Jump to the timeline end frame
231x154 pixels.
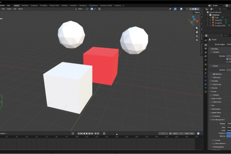point(92,133)
